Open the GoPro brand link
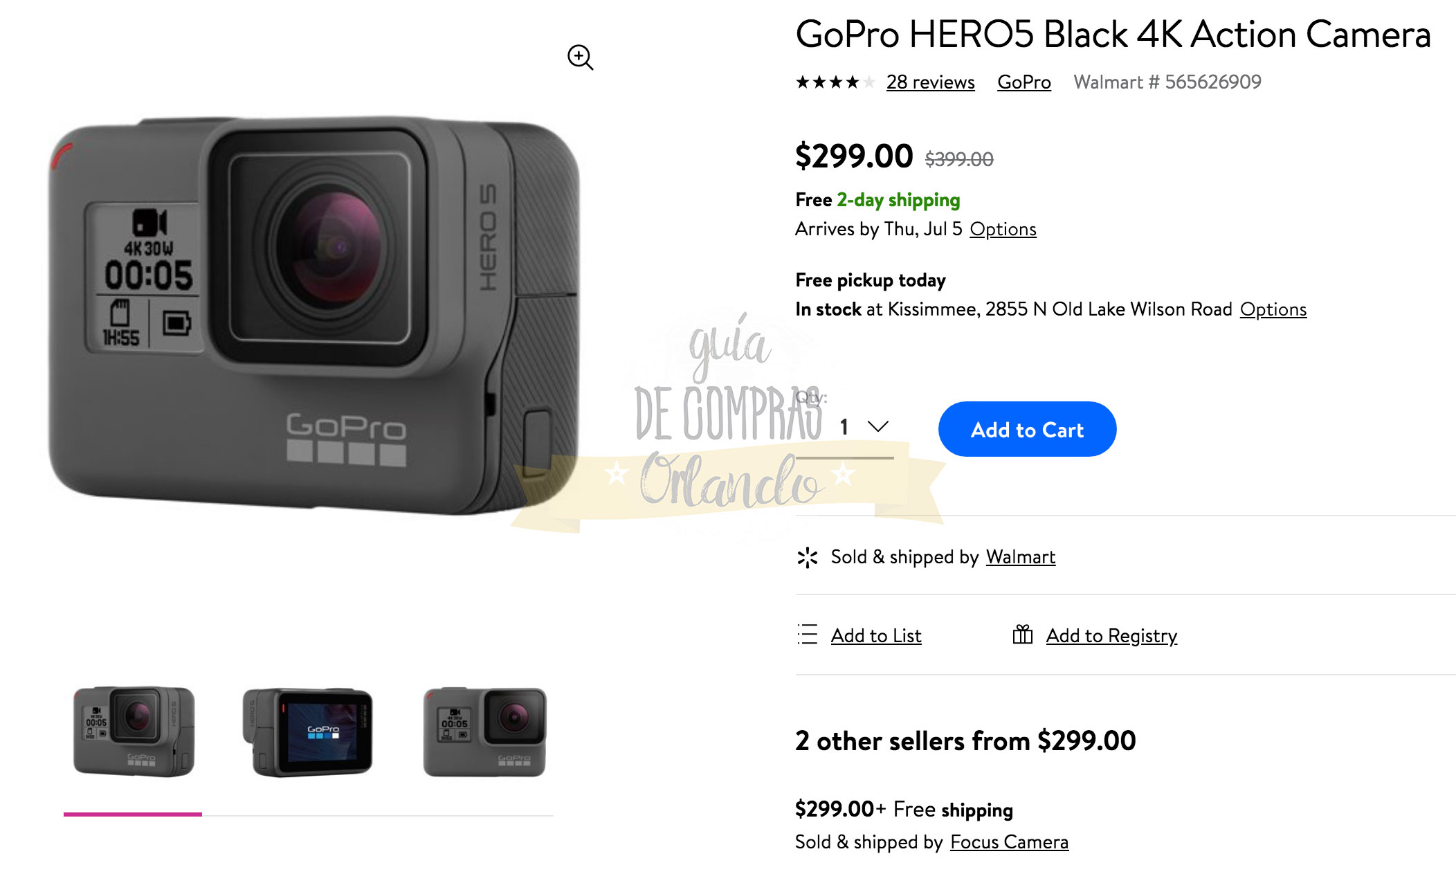This screenshot has height=883, width=1456. coord(1023,82)
